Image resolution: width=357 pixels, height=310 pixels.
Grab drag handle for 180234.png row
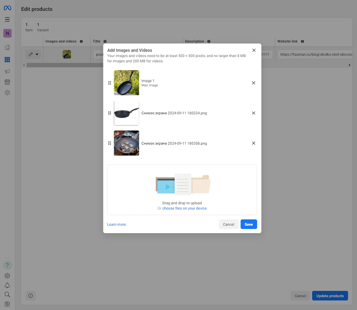click(110, 113)
